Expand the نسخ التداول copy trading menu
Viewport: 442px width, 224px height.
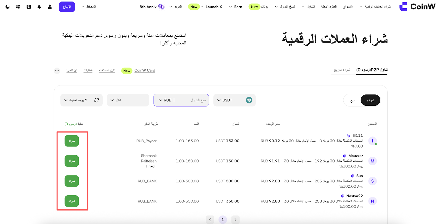[x=285, y=7]
